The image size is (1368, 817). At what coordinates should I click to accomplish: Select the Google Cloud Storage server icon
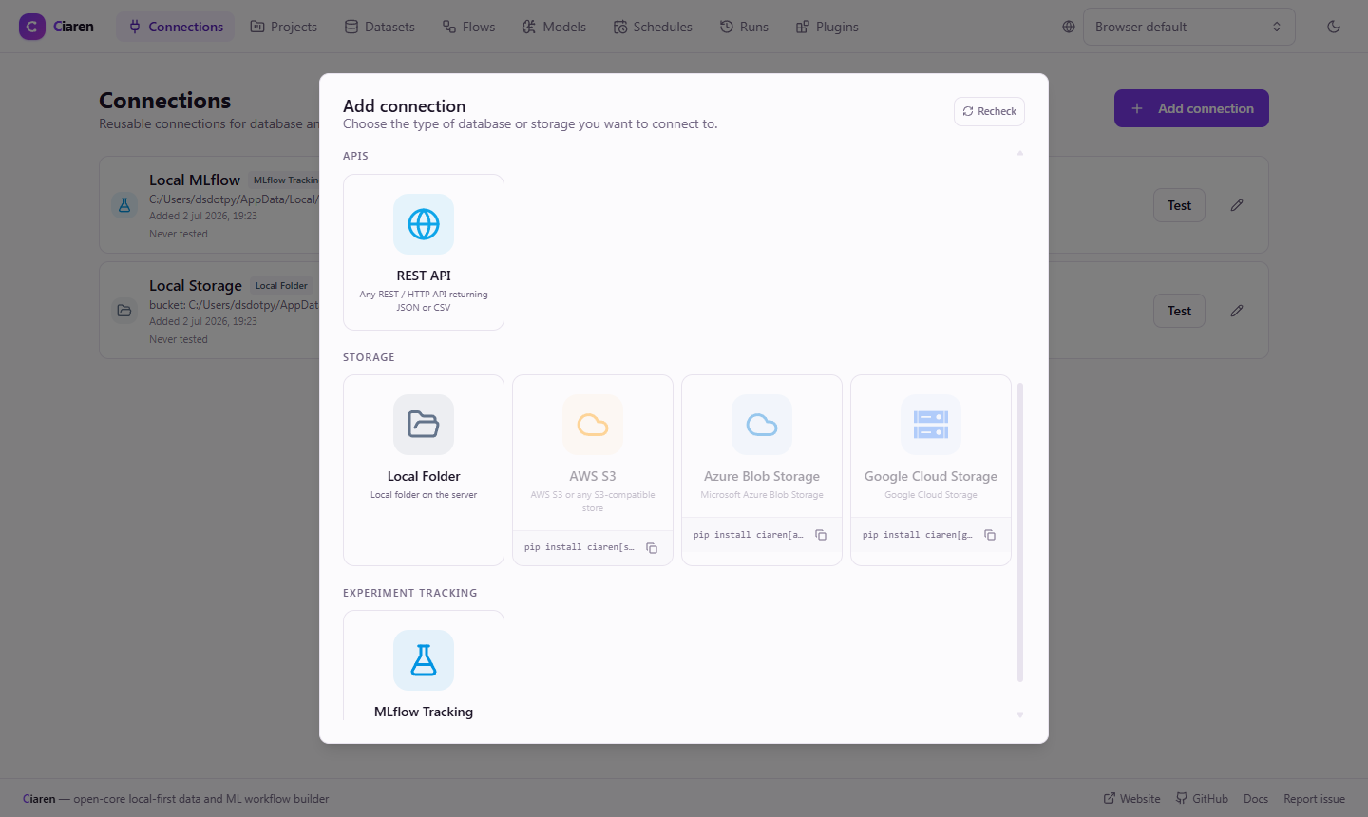point(931,425)
